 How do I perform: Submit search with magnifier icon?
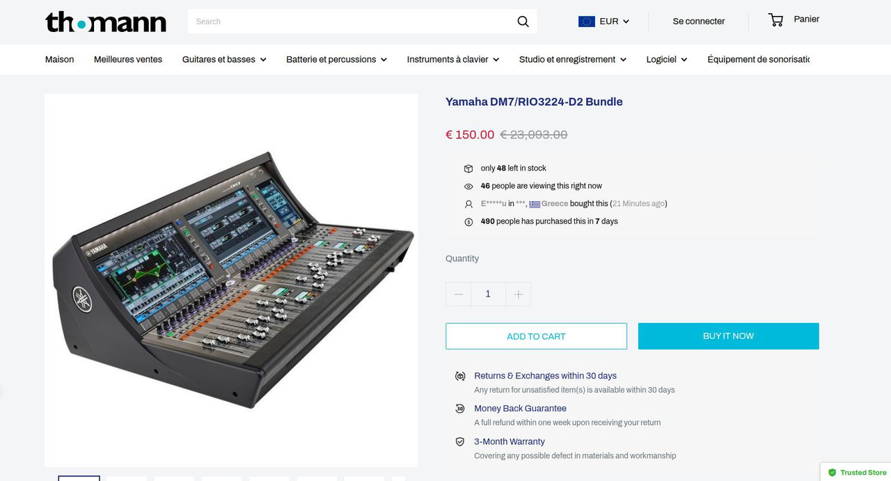[x=523, y=22]
